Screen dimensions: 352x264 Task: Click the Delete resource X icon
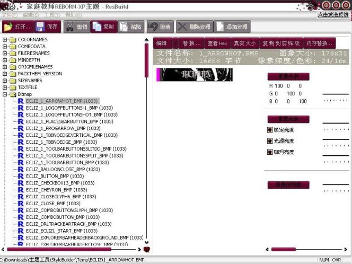[x=182, y=27]
